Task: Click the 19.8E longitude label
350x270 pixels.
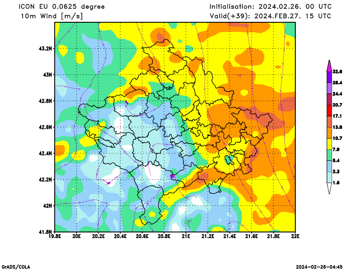Action: pyautogui.click(x=55, y=236)
